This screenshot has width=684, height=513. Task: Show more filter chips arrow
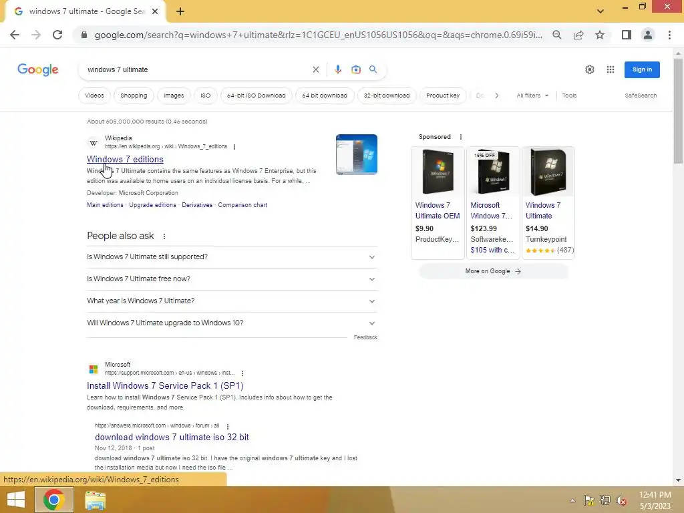tap(497, 96)
